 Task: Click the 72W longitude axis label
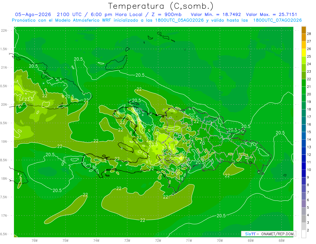point(158,241)
